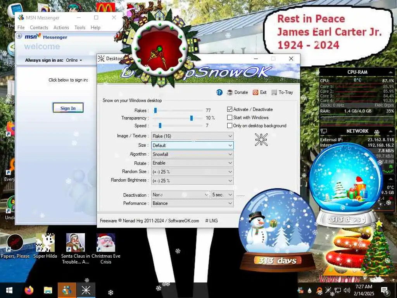The image size is (397, 298).
Task: Launch the Christmas Eve Crisis shortcut
Action: tap(106, 249)
